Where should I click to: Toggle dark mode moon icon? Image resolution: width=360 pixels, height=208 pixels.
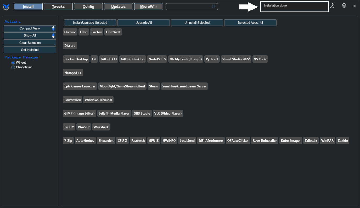[332, 6]
